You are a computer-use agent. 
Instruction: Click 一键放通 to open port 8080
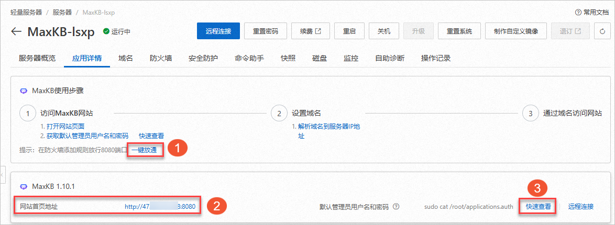[147, 150]
